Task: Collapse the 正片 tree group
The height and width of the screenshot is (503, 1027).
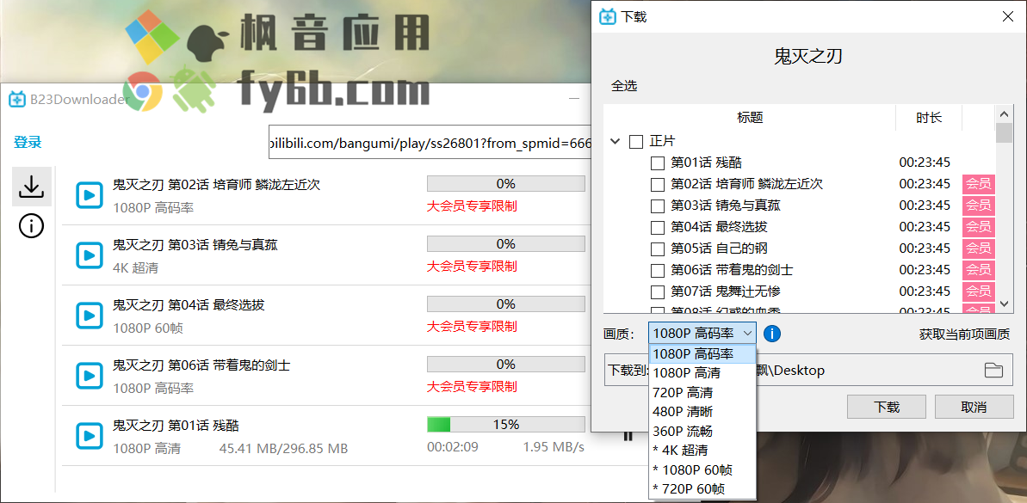Action: 615,141
